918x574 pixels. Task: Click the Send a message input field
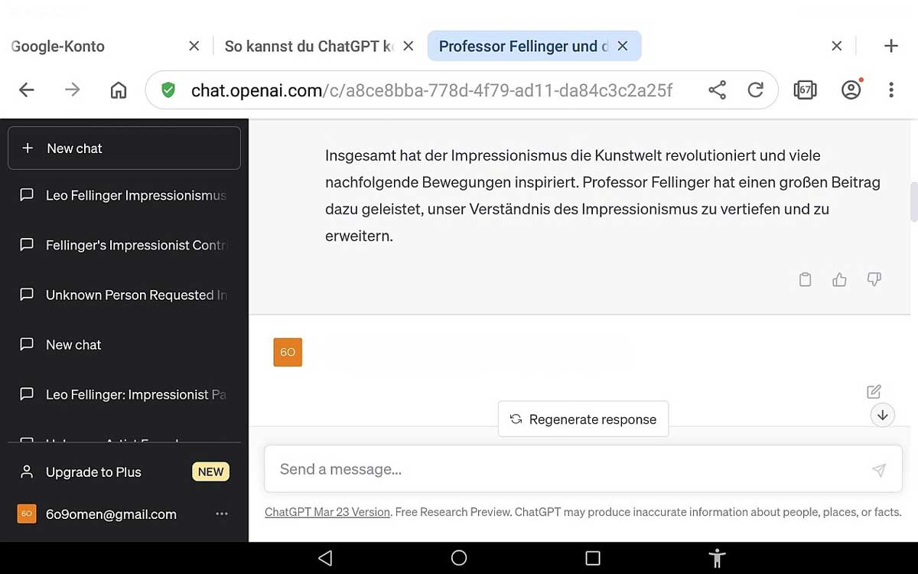point(583,469)
